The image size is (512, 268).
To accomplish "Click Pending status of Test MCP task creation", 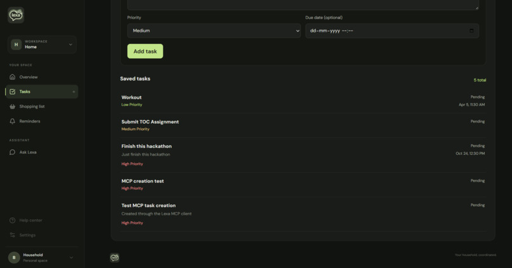I will click(x=478, y=205).
